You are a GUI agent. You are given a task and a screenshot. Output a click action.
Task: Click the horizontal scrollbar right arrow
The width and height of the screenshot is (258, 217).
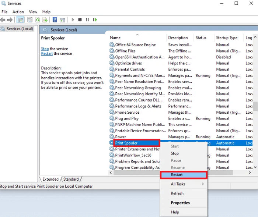pos(250,173)
